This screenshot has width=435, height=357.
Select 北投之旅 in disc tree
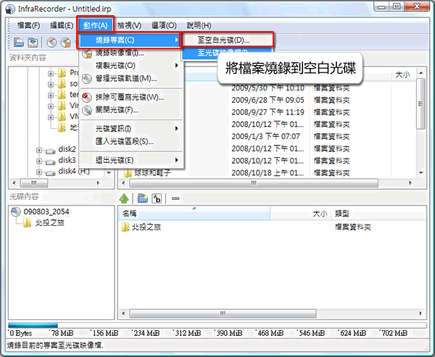point(49,223)
